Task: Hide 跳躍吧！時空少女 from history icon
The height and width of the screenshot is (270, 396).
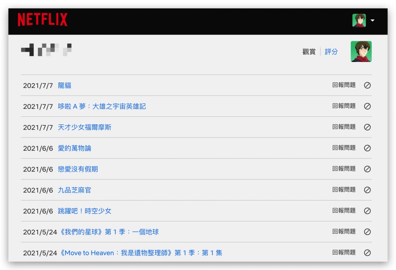Action: point(367,211)
